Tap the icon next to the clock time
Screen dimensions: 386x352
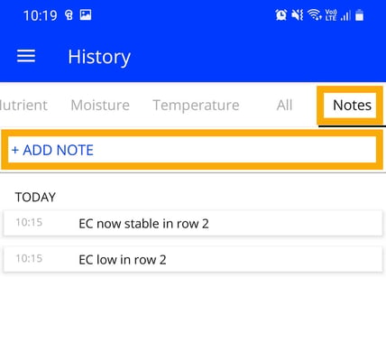click(x=69, y=15)
